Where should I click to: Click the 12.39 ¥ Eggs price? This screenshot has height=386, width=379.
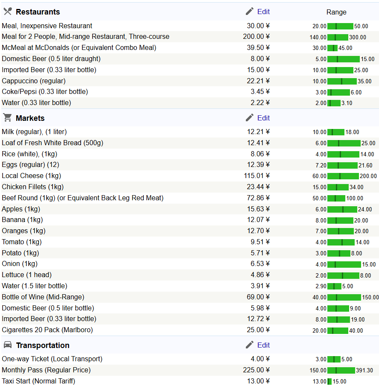258,165
